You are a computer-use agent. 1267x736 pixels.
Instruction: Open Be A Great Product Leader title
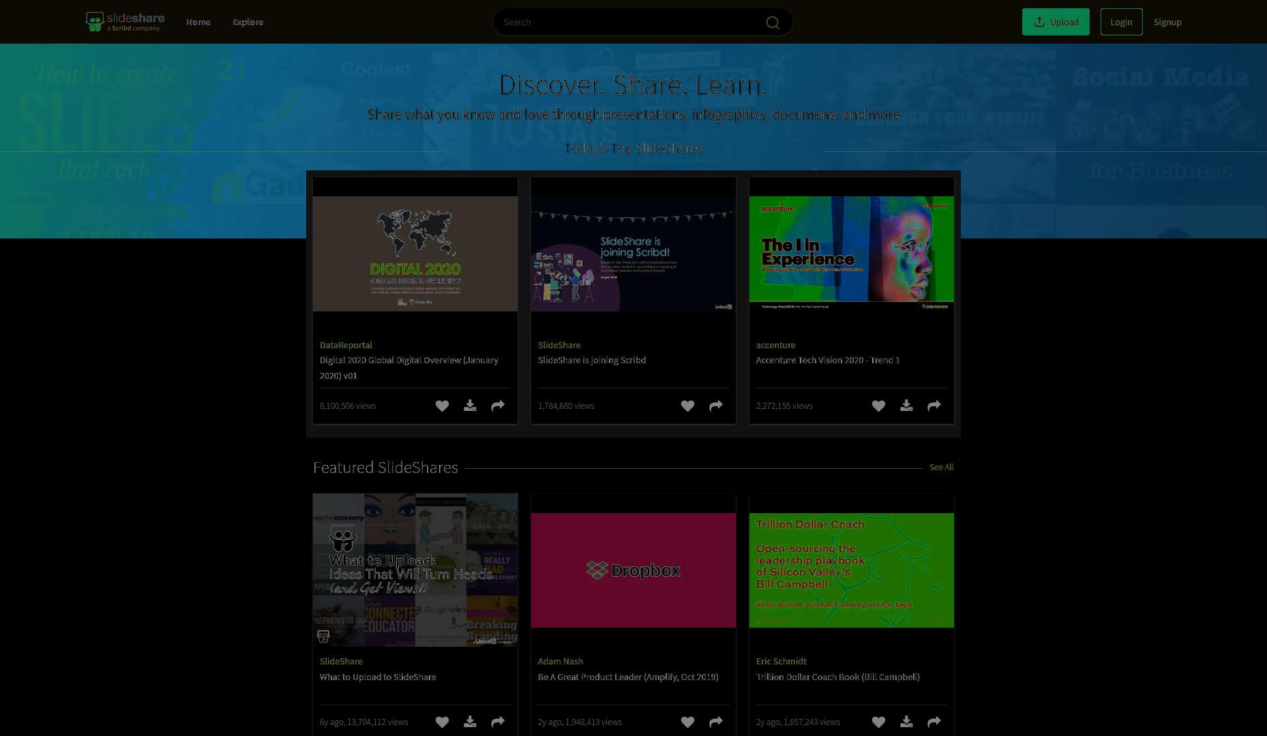pyautogui.click(x=628, y=677)
